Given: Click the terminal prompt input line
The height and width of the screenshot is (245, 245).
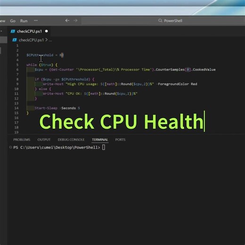Looking at the screenshot, I should pyautogui.click(x=59, y=147).
